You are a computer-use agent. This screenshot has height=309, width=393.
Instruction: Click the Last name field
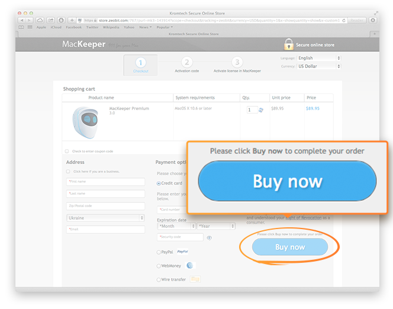(105, 194)
